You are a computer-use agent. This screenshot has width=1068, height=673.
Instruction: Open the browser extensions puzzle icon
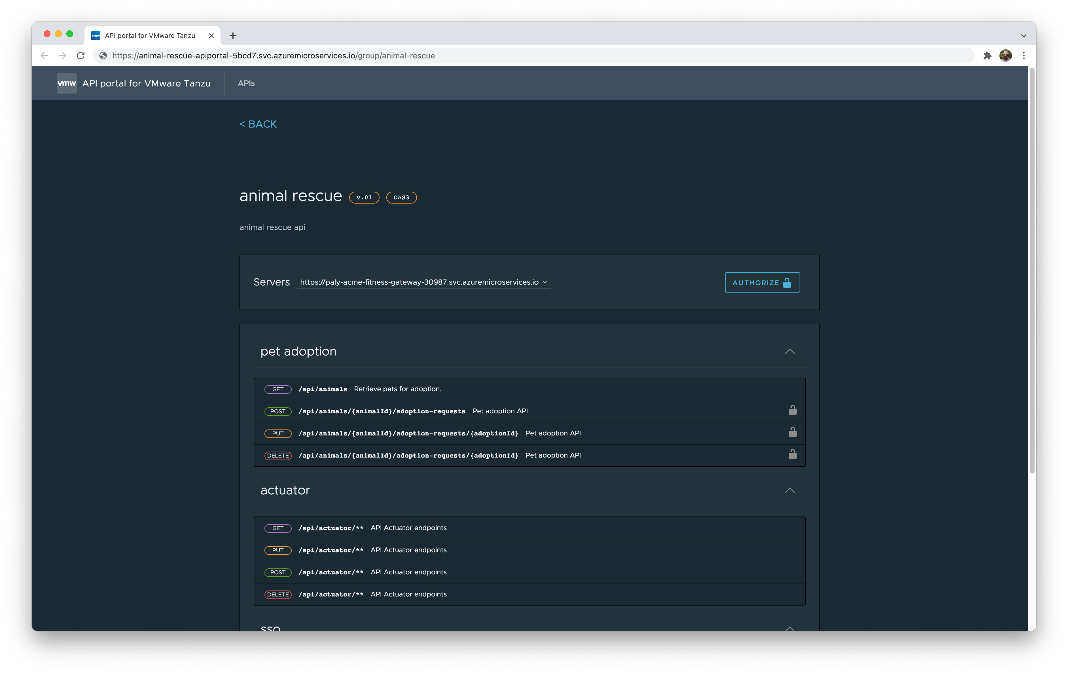point(987,56)
